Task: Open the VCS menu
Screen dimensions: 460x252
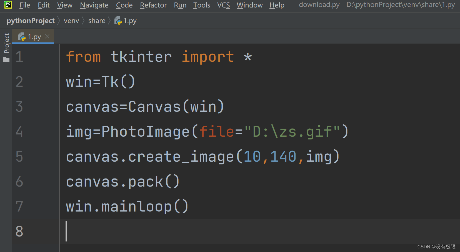Action: (224, 5)
